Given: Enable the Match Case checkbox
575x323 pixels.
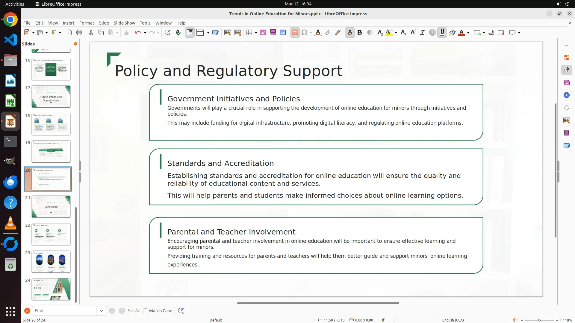Looking at the screenshot, I should click(x=146, y=311).
